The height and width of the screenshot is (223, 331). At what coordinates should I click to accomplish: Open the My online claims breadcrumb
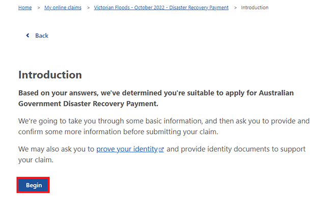[x=63, y=8]
